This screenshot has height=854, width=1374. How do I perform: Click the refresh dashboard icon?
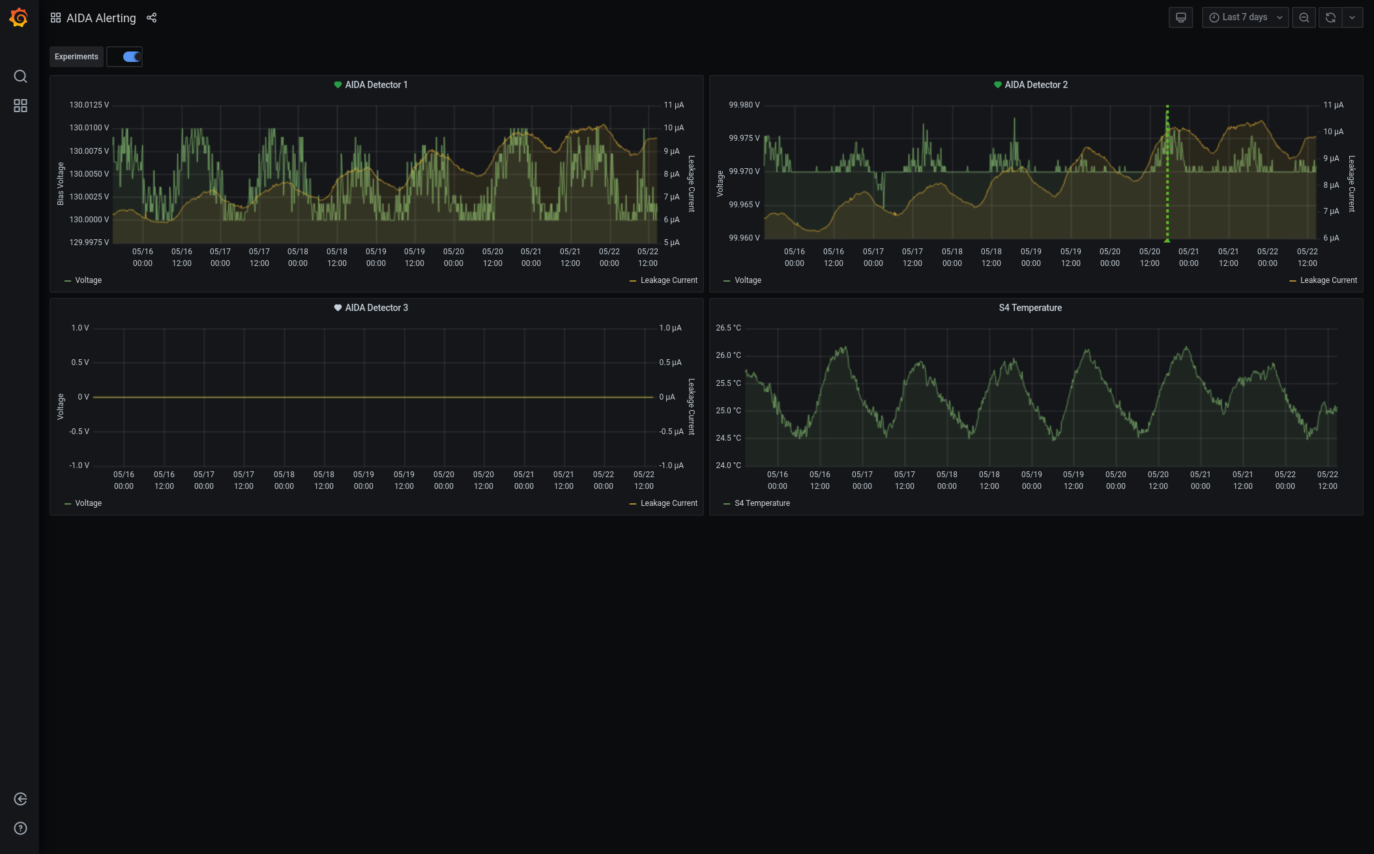pyautogui.click(x=1330, y=18)
